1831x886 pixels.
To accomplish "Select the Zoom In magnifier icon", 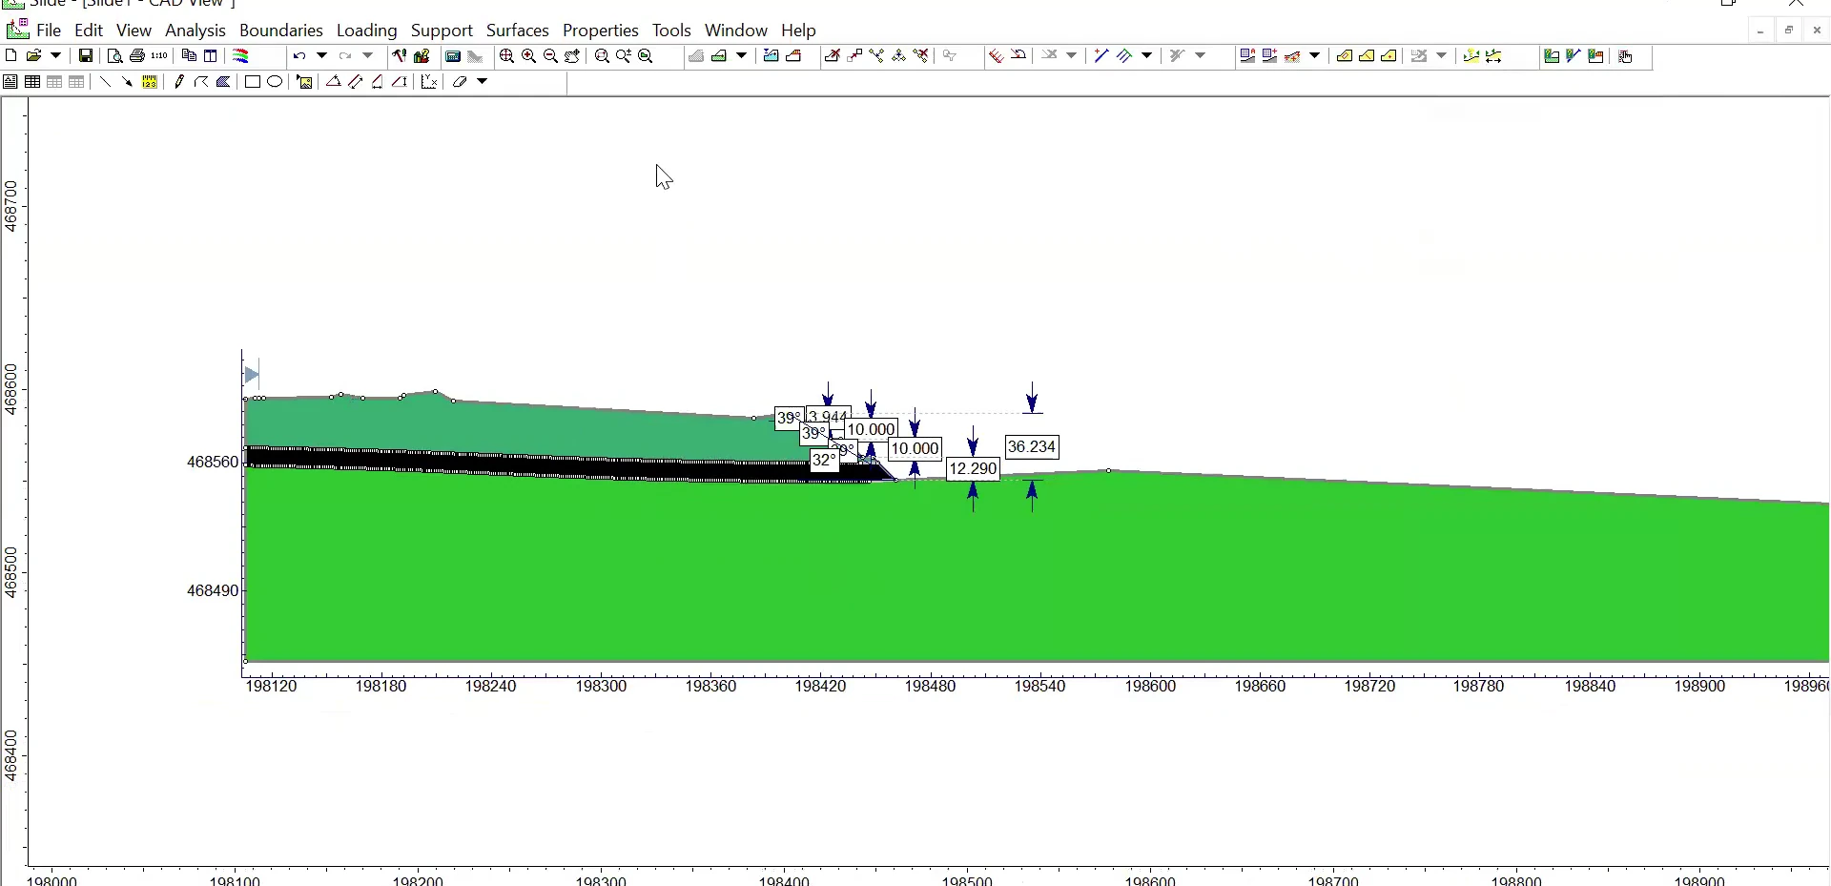I will pyautogui.click(x=528, y=56).
